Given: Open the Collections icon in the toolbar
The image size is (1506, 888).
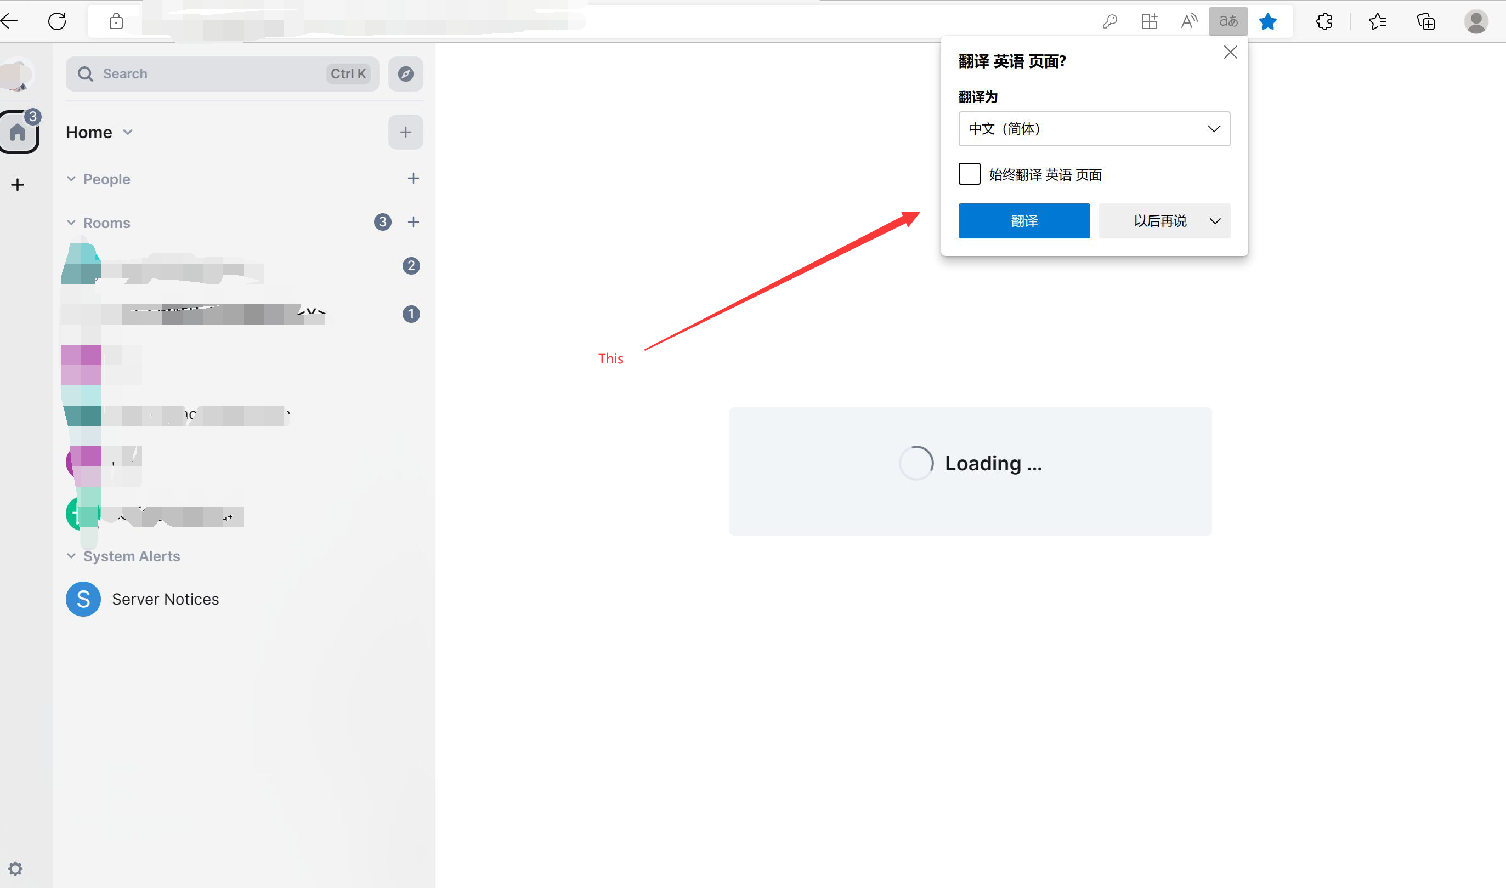Looking at the screenshot, I should [x=1426, y=21].
